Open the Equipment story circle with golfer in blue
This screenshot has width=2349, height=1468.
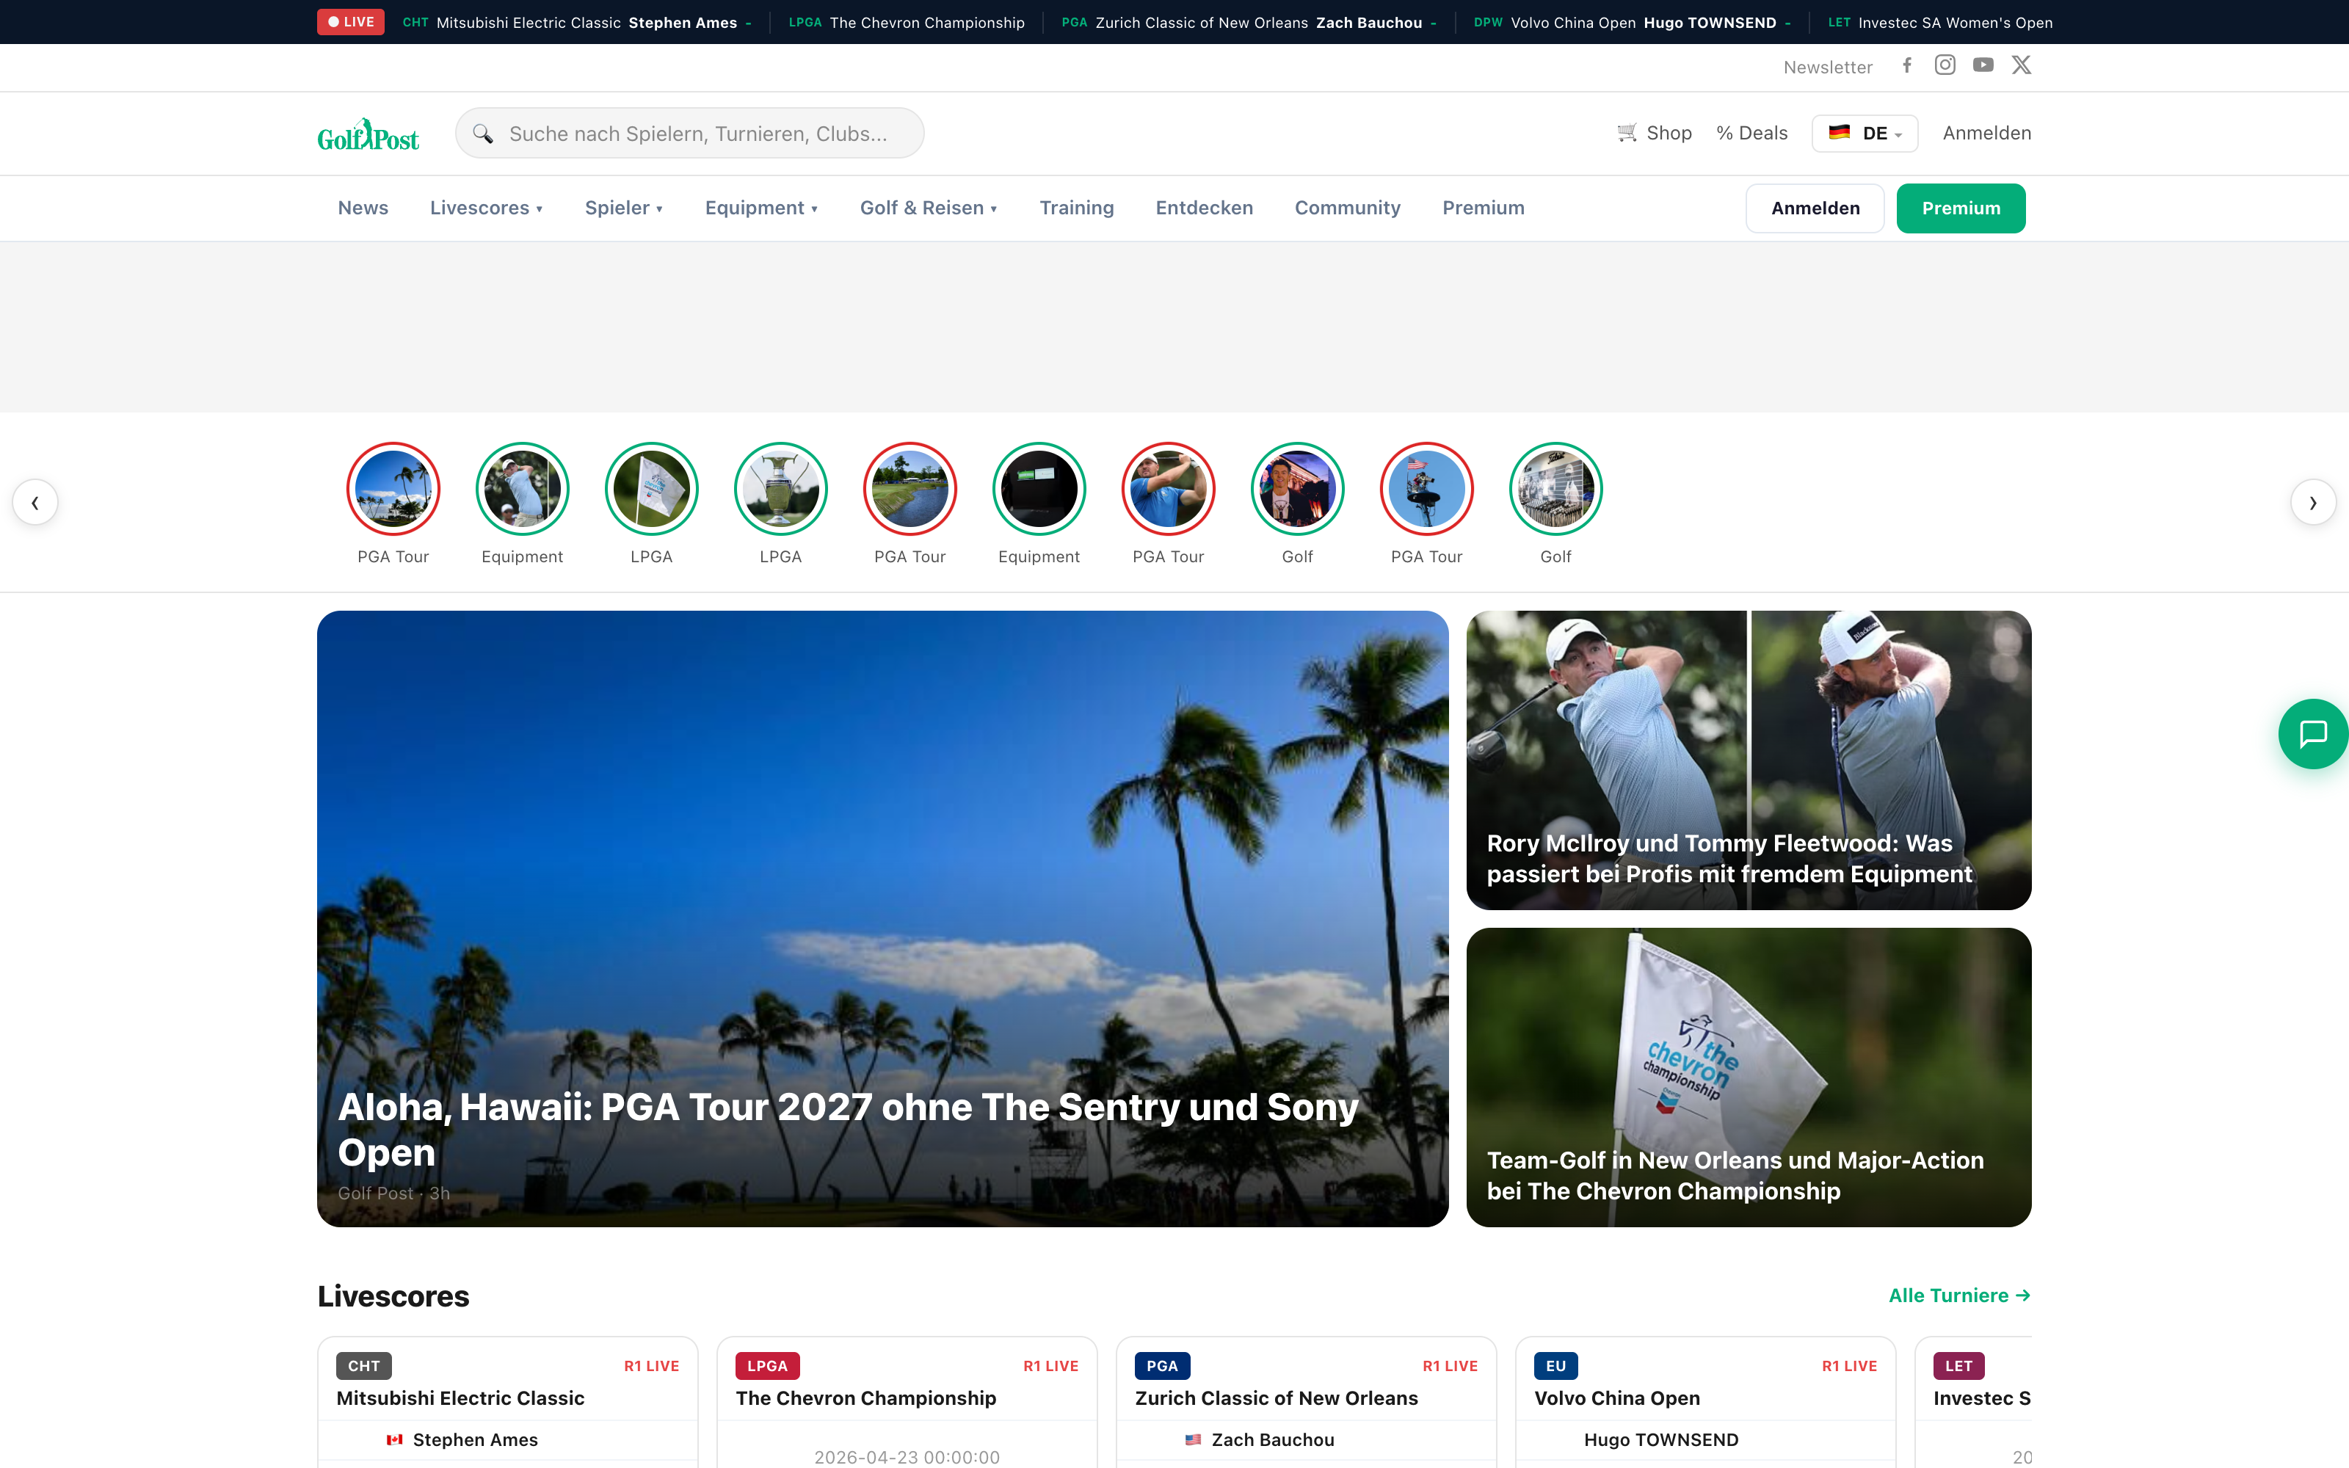[x=522, y=490]
